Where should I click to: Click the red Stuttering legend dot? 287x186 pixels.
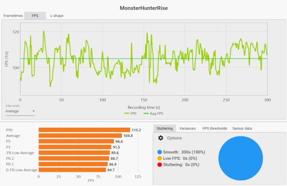click(x=159, y=165)
